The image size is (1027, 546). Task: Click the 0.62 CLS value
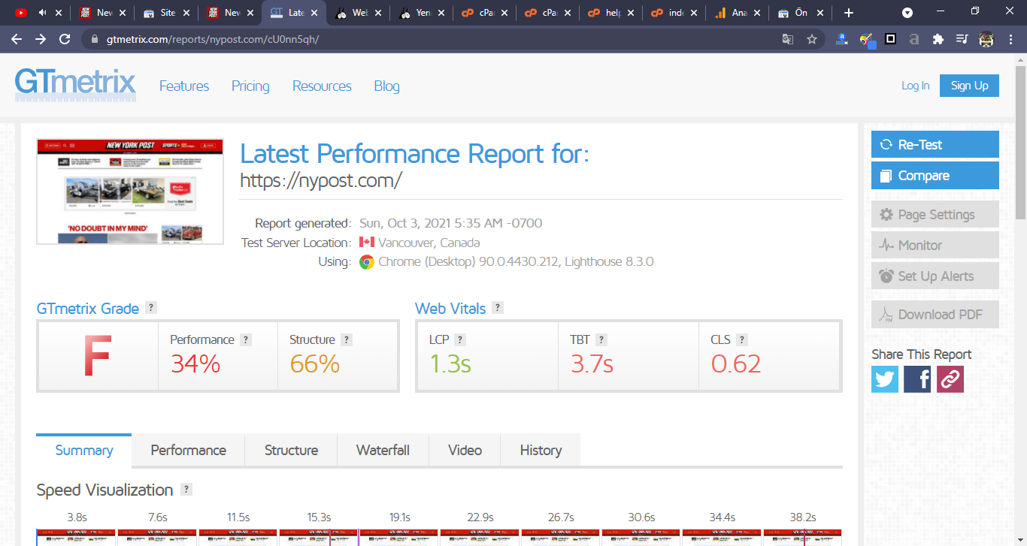[x=736, y=364]
